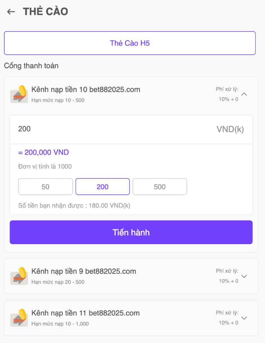265x343 pixels.
Task: Collapse the Kênh nạp tiền 10 panel
Action: (x=244, y=94)
